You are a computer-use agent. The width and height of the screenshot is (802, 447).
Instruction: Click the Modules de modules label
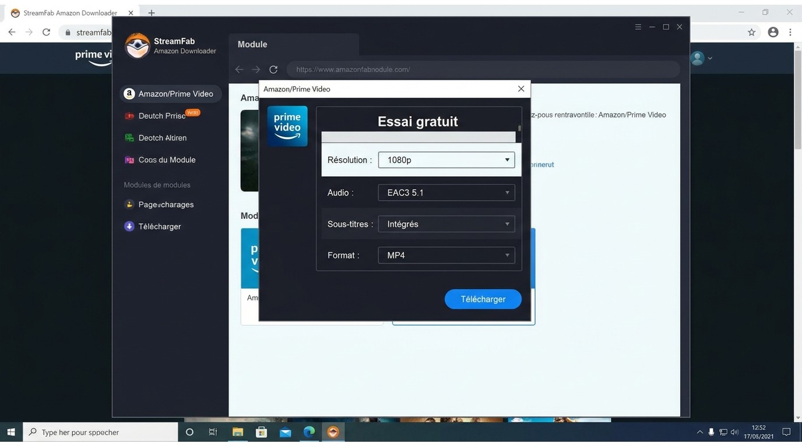pos(157,185)
